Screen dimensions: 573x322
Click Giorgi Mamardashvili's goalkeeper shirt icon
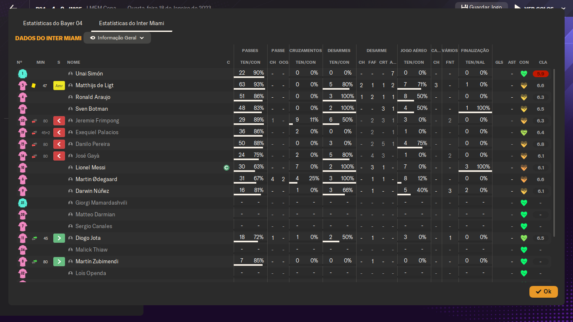click(x=23, y=203)
